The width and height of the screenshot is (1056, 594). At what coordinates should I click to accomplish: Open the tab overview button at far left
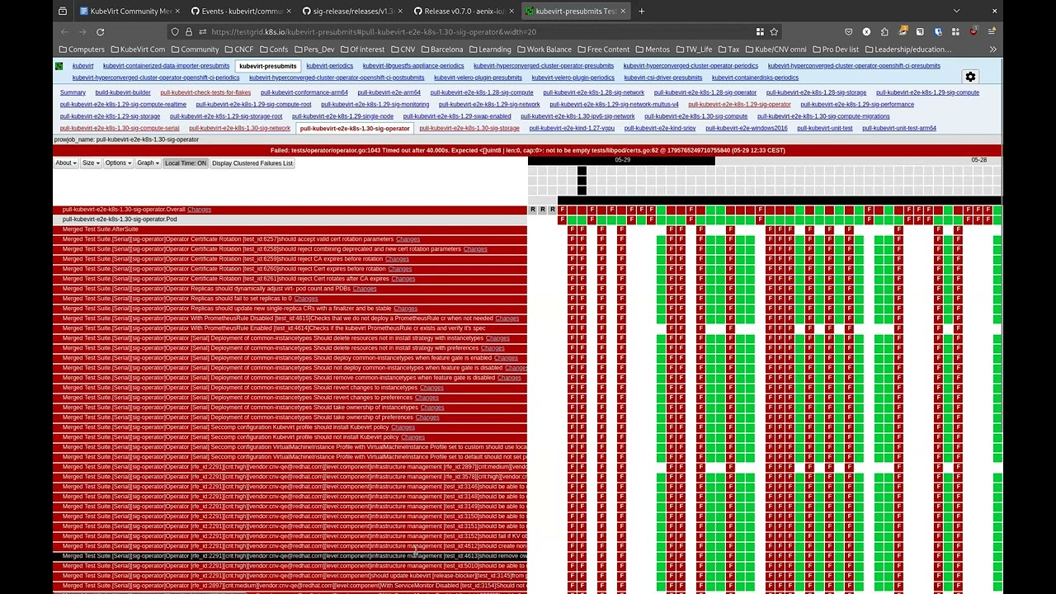63,11
